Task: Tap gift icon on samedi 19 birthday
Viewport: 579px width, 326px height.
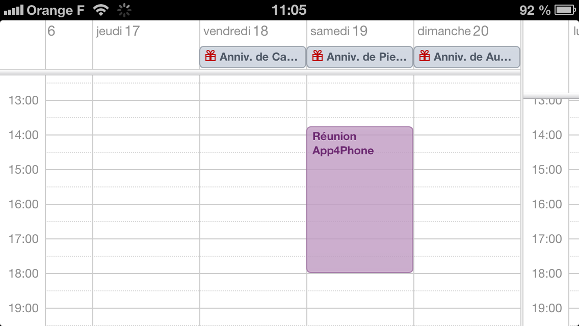Action: (x=318, y=57)
